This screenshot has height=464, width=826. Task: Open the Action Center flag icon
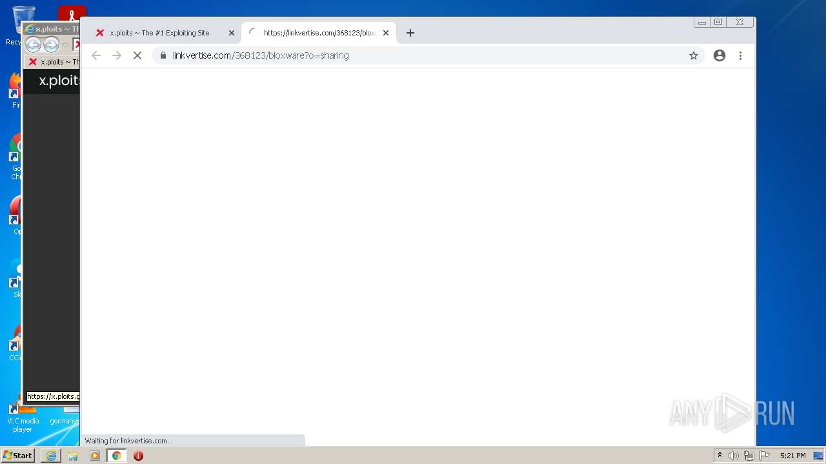pos(765,456)
